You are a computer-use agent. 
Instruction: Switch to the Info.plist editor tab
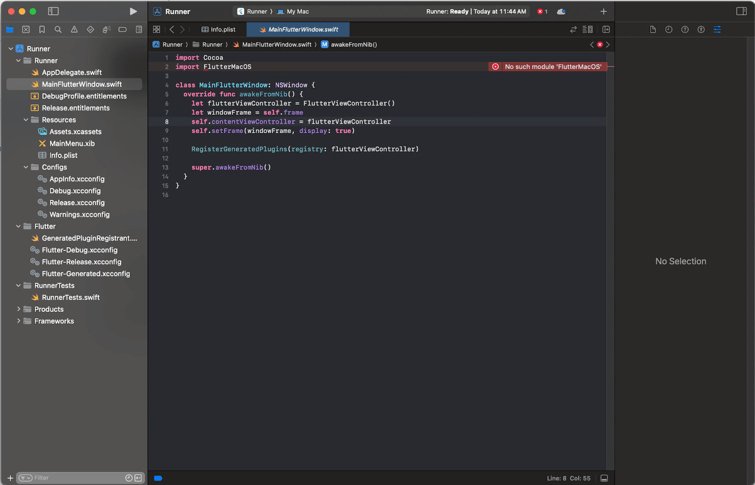tap(219, 29)
